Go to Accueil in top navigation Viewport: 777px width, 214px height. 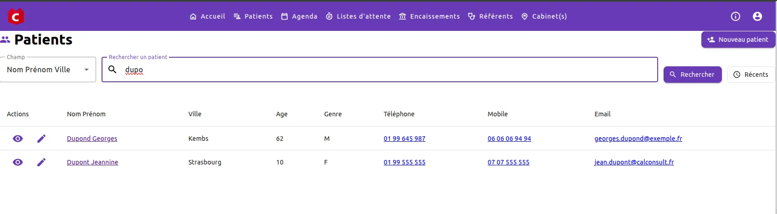(x=207, y=16)
